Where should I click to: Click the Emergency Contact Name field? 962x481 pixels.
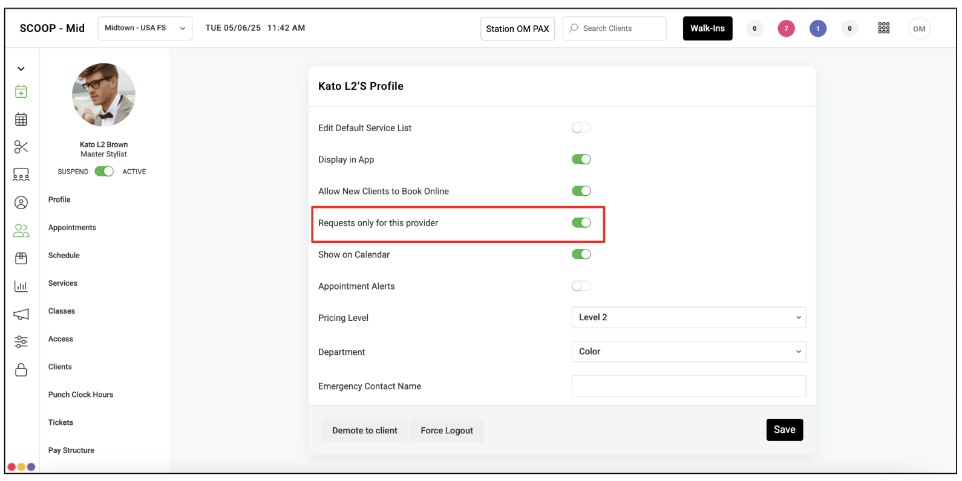click(689, 386)
